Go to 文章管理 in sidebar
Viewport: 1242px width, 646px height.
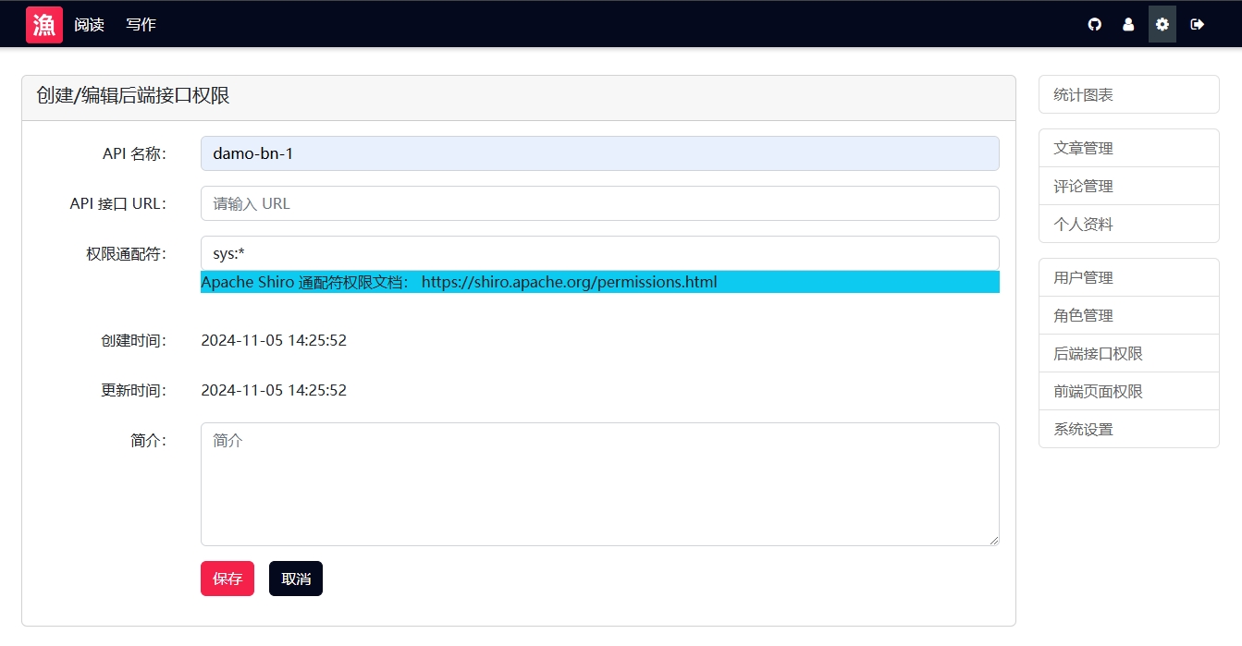(x=1128, y=148)
